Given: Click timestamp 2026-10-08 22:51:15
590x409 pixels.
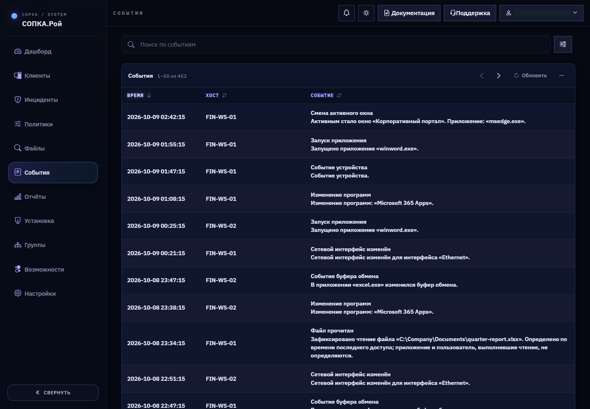Looking at the screenshot, I should point(156,379).
